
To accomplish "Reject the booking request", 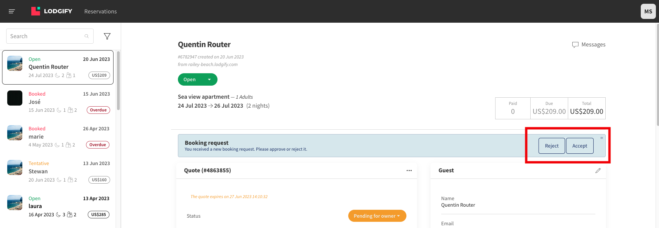I will pos(552,146).
